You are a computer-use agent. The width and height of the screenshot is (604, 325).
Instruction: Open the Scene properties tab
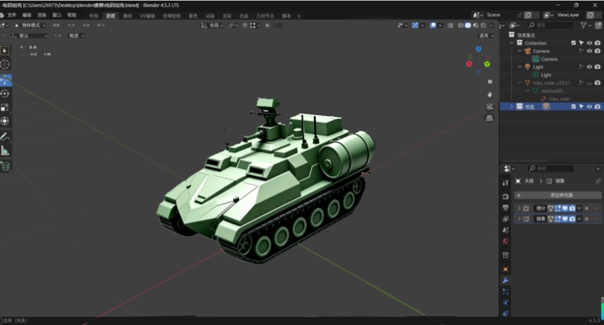506,230
